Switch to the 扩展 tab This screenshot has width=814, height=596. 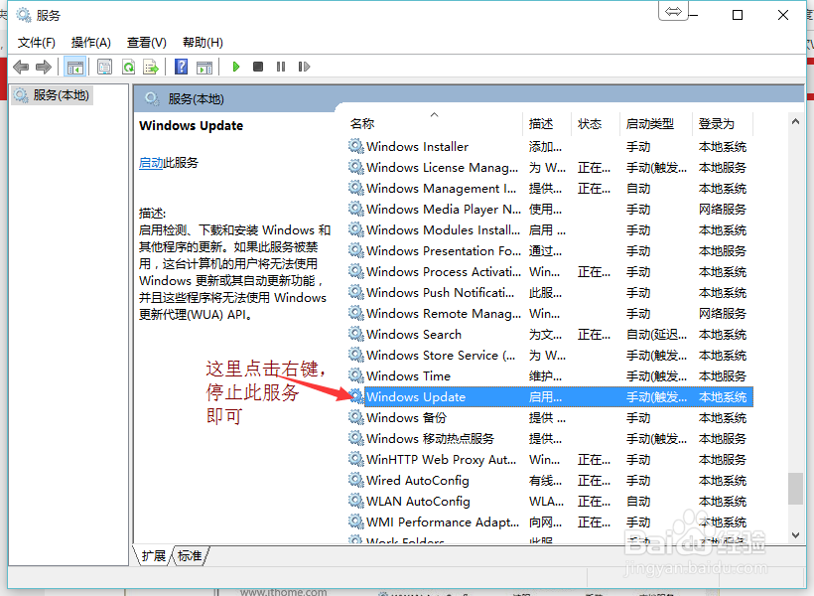[x=154, y=556]
